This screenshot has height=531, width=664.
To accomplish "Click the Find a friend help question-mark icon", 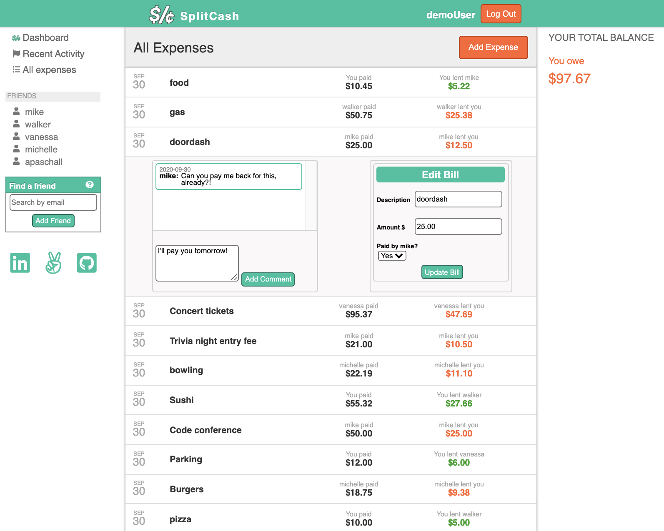I will coord(90,184).
